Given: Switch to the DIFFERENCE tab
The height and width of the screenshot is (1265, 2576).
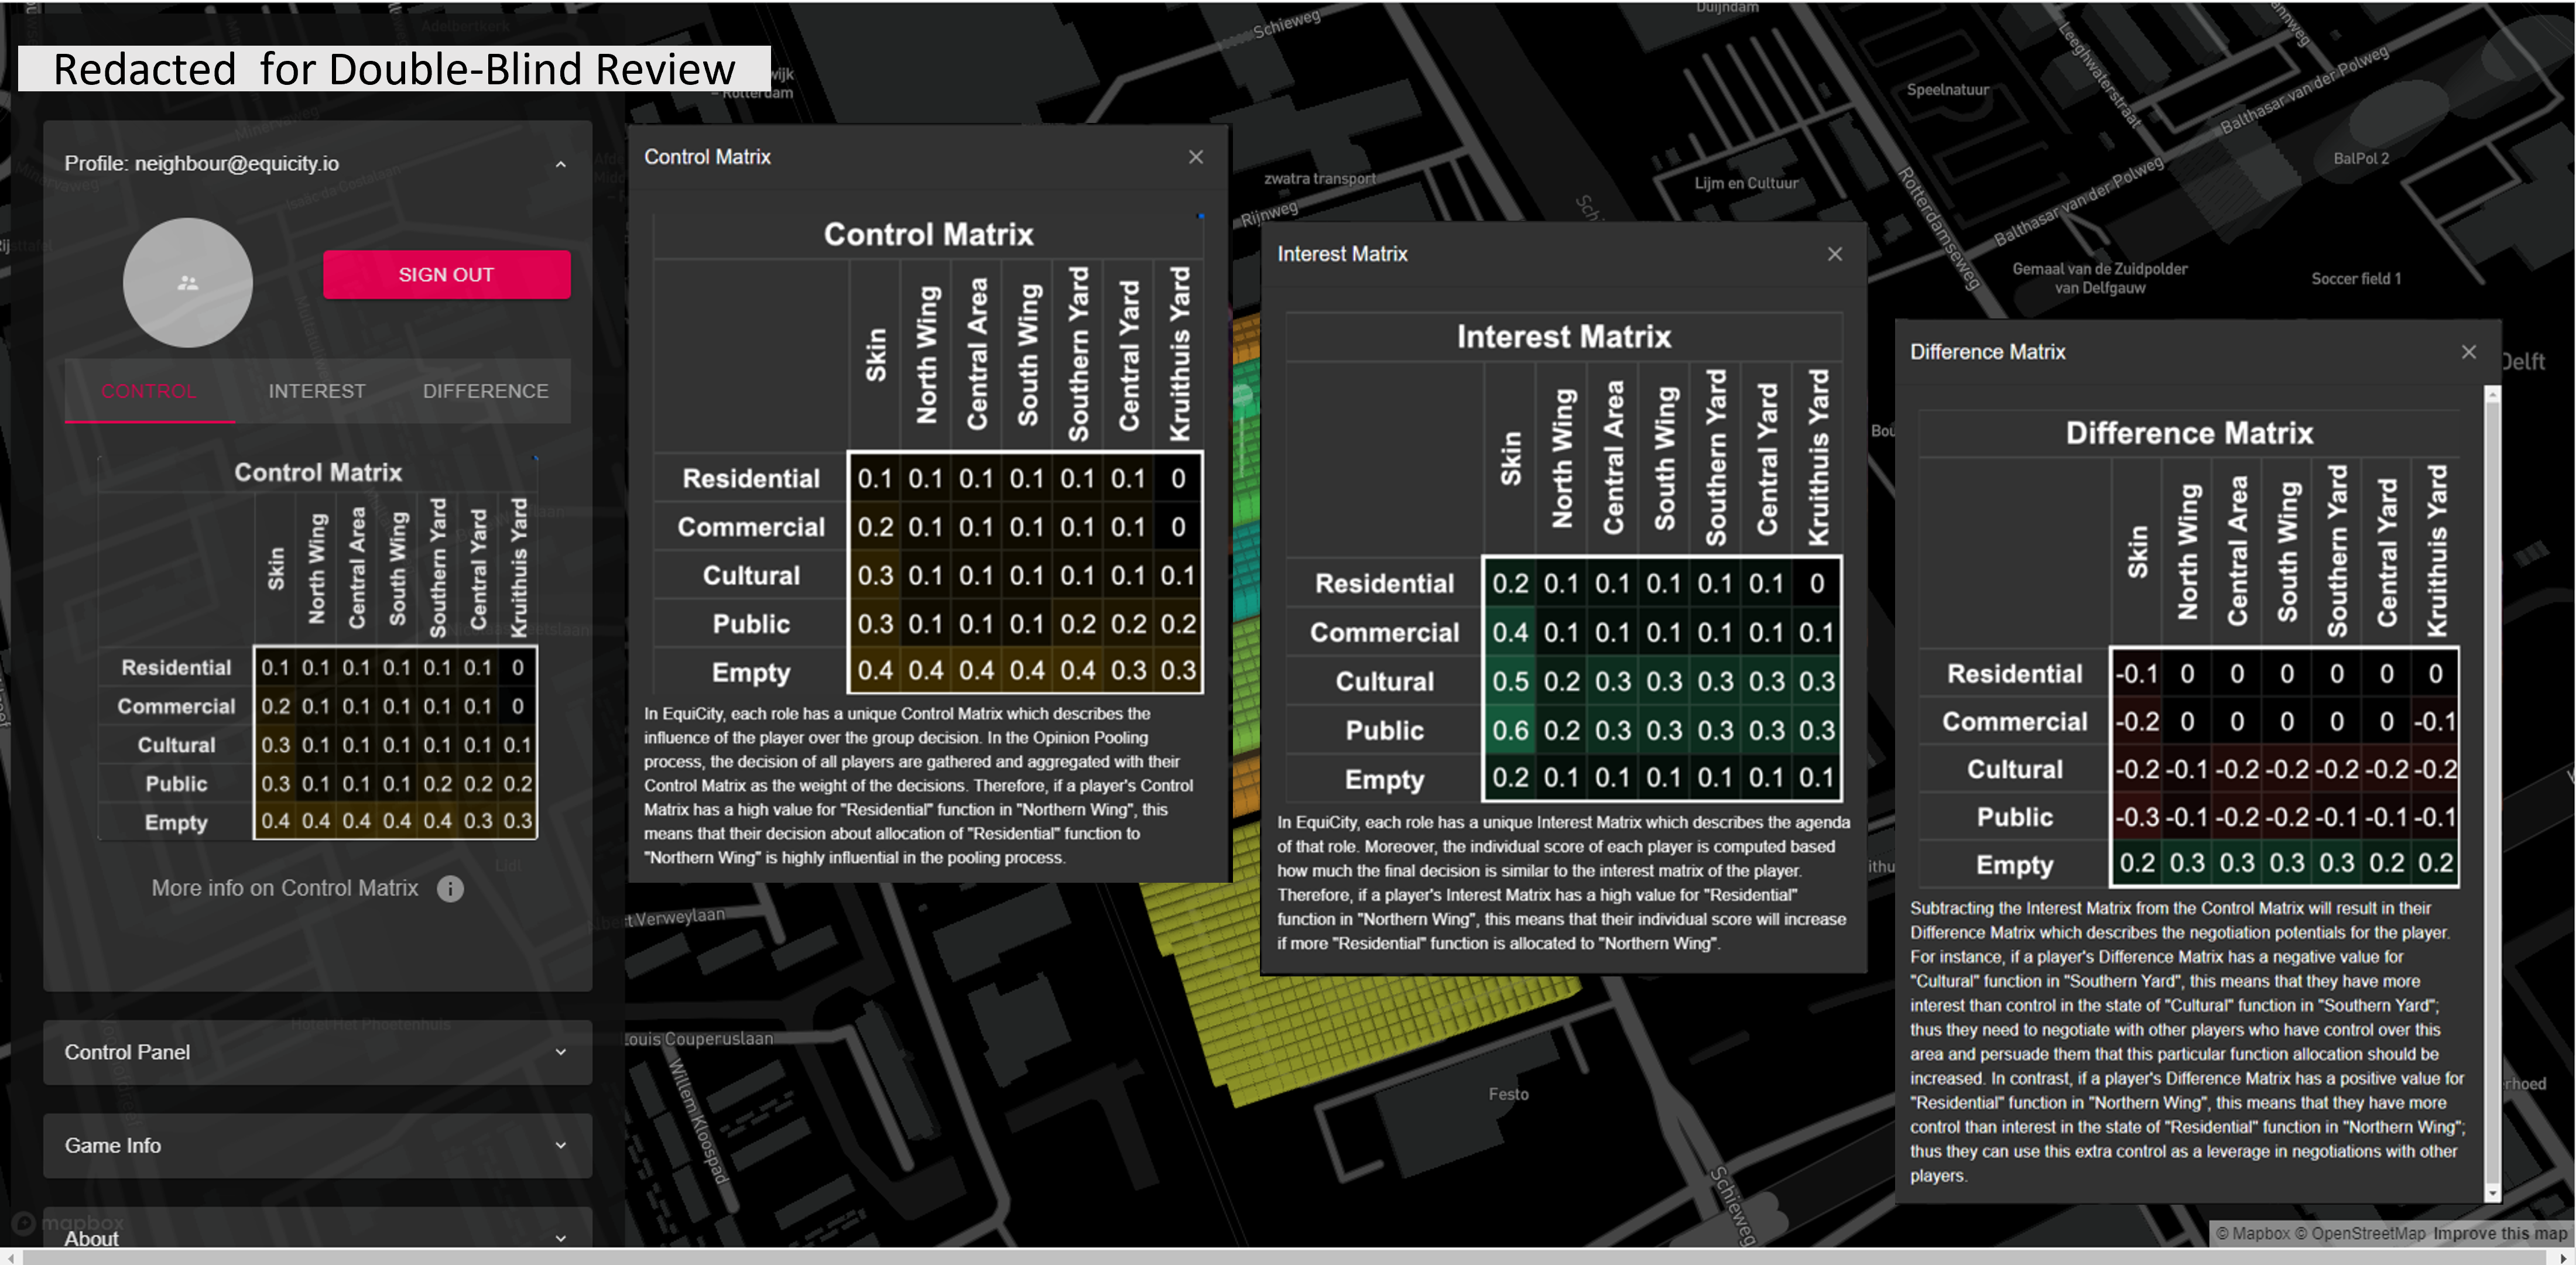Looking at the screenshot, I should pyautogui.click(x=485, y=391).
